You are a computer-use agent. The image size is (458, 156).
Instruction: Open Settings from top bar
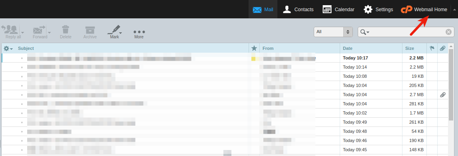pyautogui.click(x=378, y=9)
